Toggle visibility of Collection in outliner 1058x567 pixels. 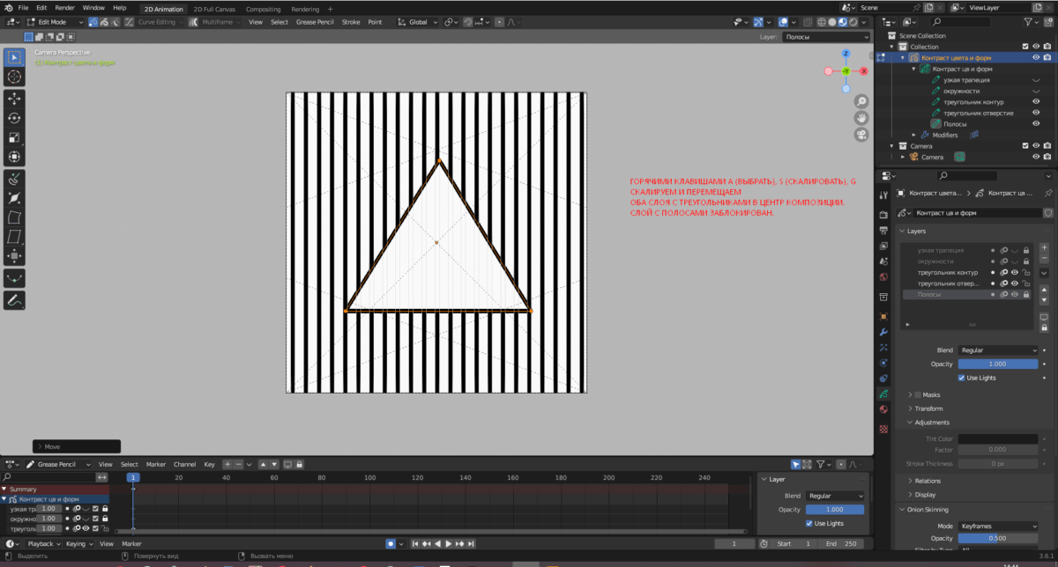(1036, 47)
